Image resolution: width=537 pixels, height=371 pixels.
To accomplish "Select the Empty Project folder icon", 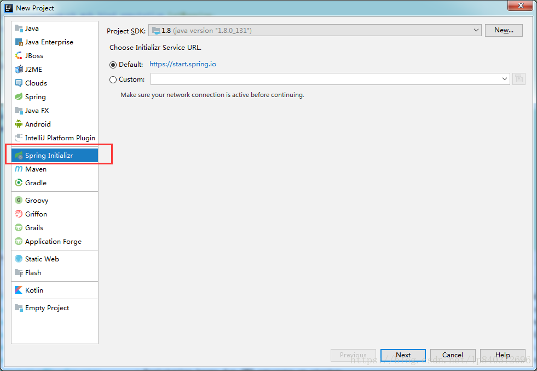I will 19,307.
